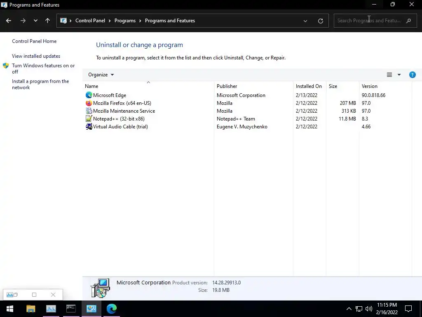The width and height of the screenshot is (422, 317).
Task: Click the 11.8 MB size cell
Action: (347, 118)
